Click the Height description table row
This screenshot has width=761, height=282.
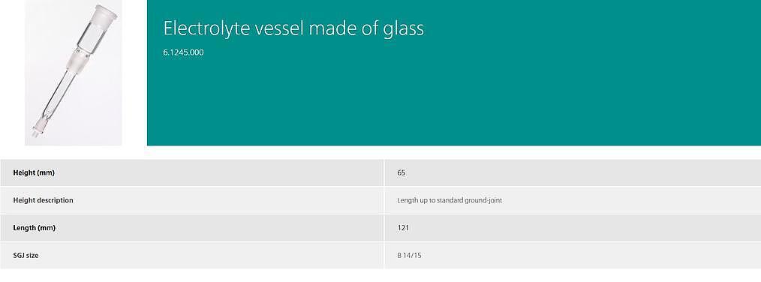click(x=380, y=200)
